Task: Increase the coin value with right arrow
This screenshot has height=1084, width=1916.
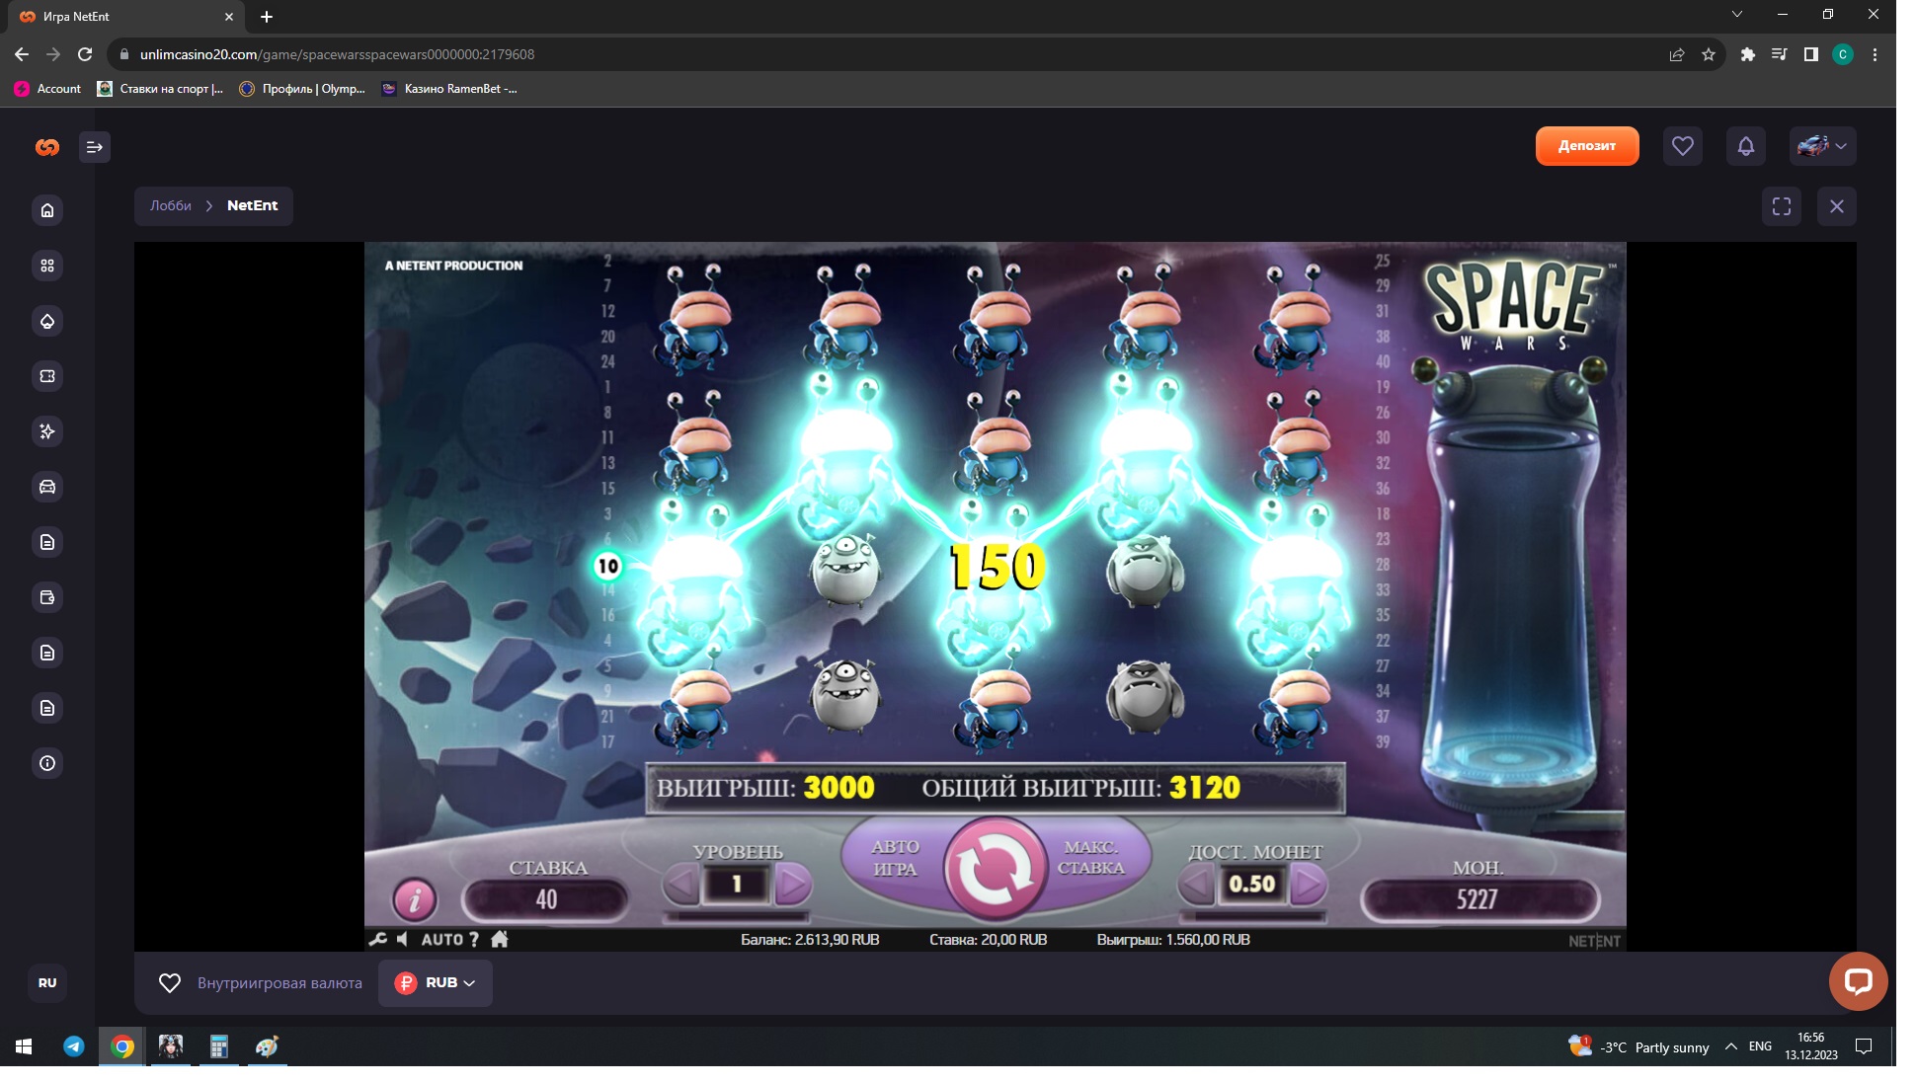Action: [x=1308, y=884]
